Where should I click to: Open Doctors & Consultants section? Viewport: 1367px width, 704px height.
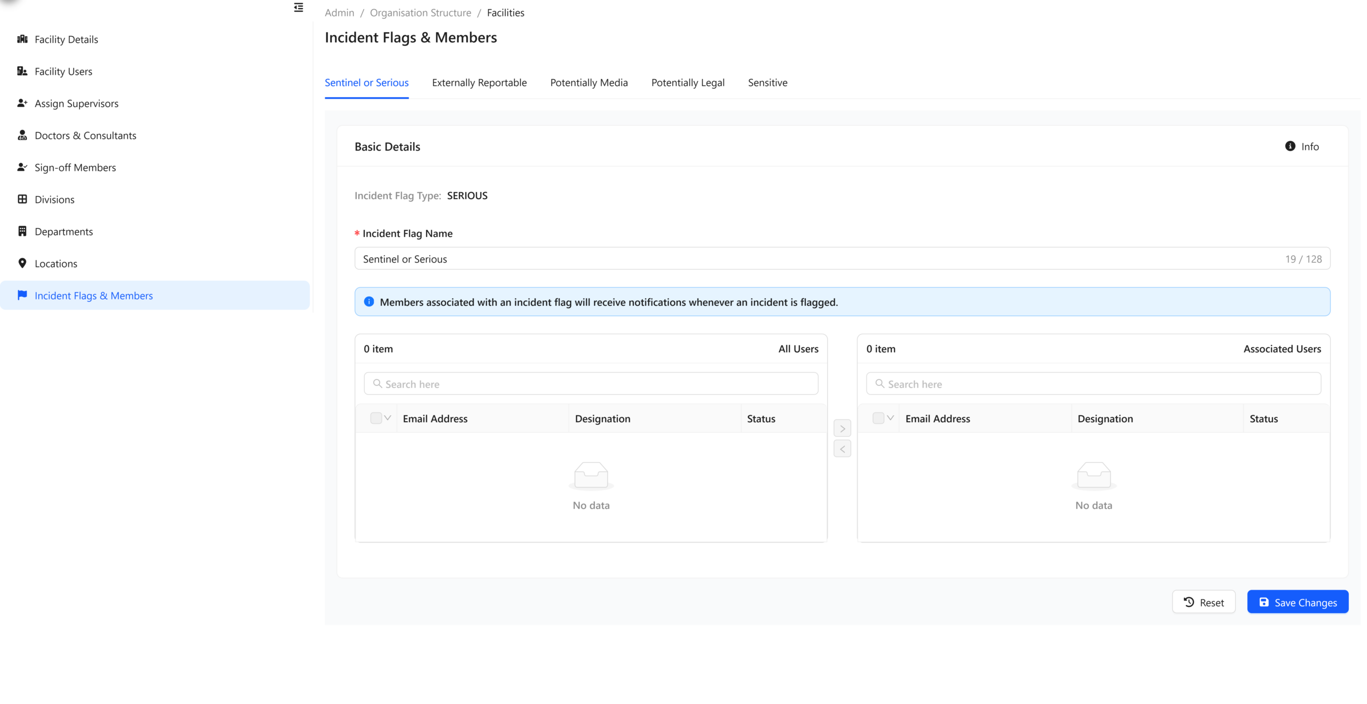coord(22,135)
